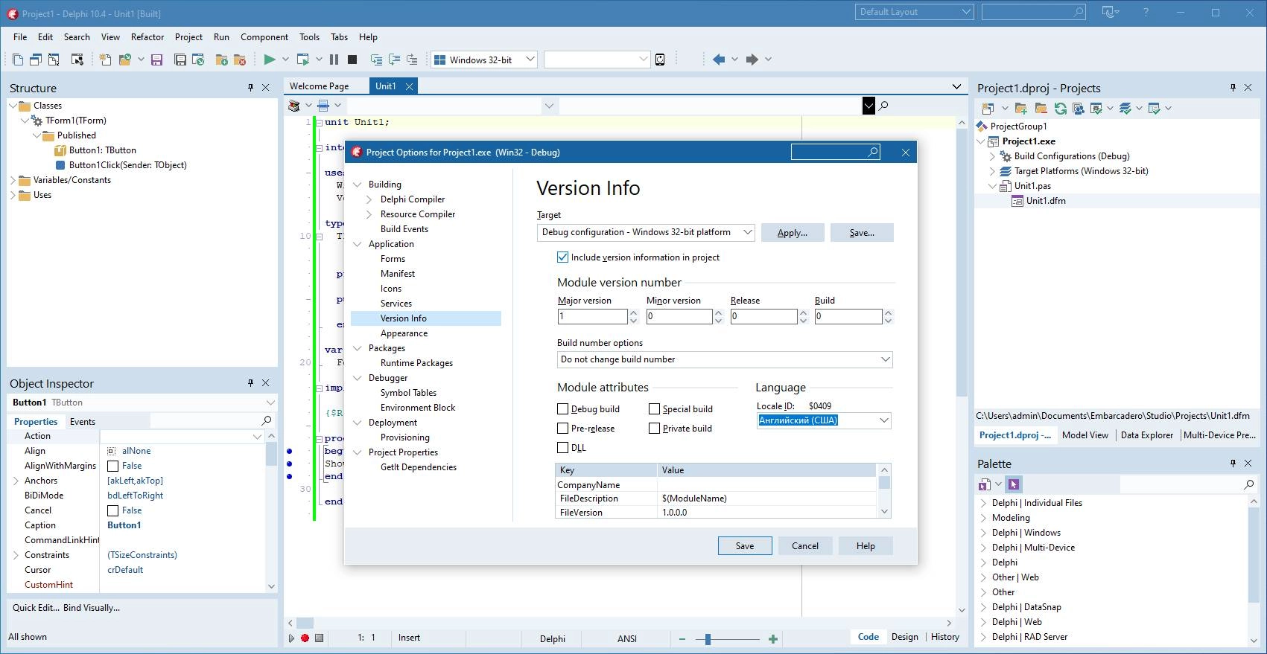Switch to the Events tab in Object Inspector

click(x=83, y=422)
